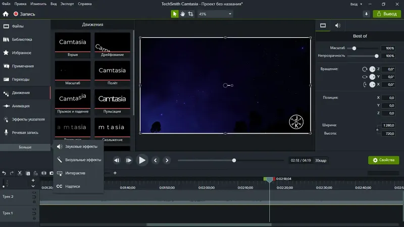
Task: Collapse the Больше more tools list
Action: pos(25,147)
